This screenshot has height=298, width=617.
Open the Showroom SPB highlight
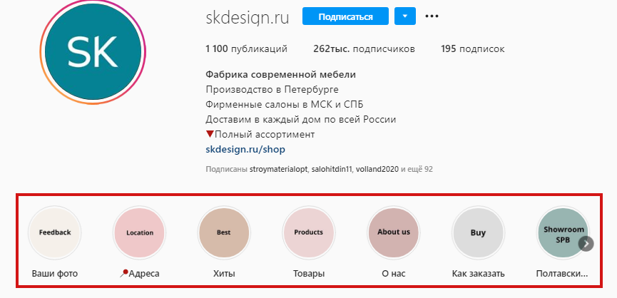tap(563, 232)
